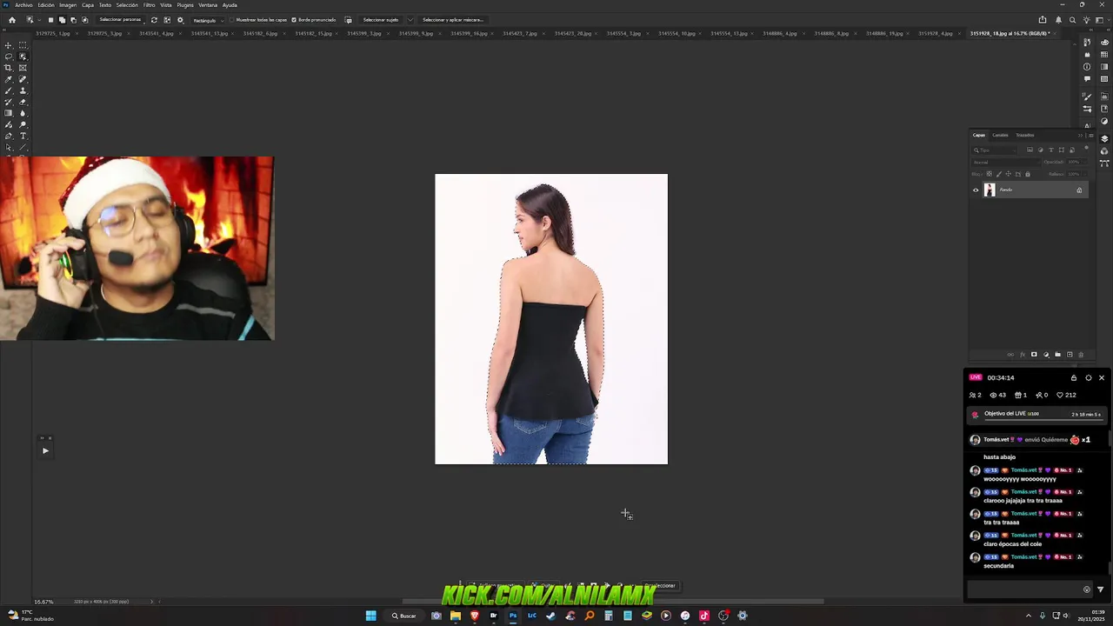Select the Blur tool
The height and width of the screenshot is (626, 1113).
(x=23, y=113)
